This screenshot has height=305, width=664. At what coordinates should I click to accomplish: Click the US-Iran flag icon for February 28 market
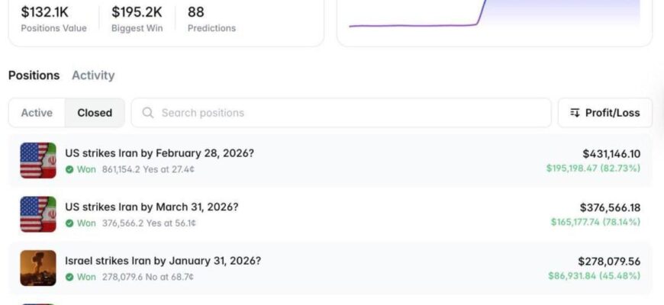[38, 160]
